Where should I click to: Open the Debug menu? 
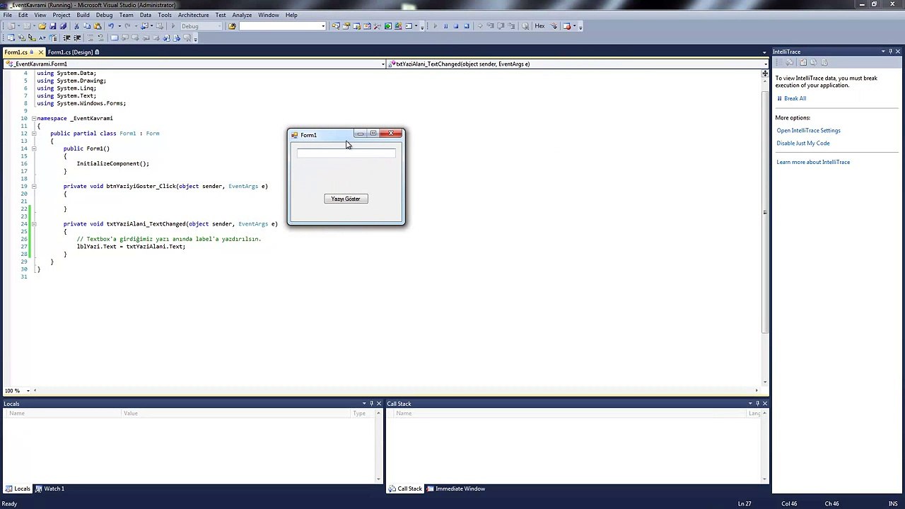pyautogui.click(x=104, y=15)
